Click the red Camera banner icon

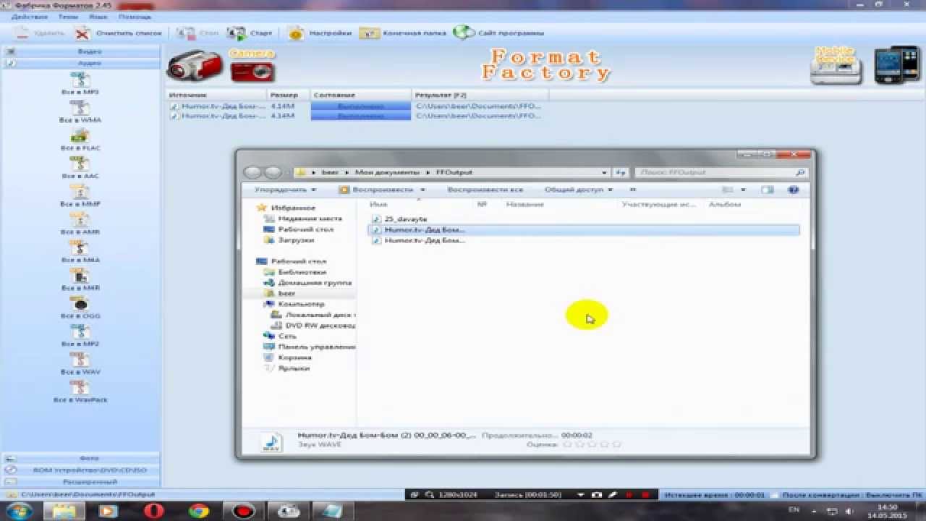pyautogui.click(x=252, y=65)
